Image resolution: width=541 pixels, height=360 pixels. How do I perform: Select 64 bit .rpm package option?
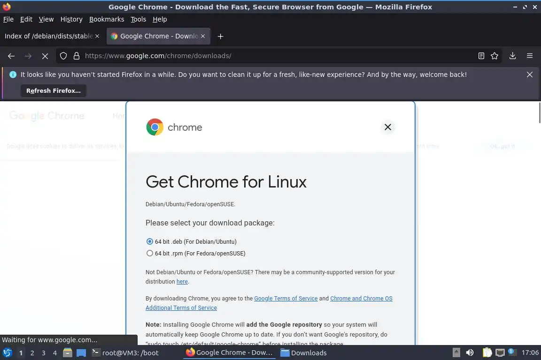149,253
